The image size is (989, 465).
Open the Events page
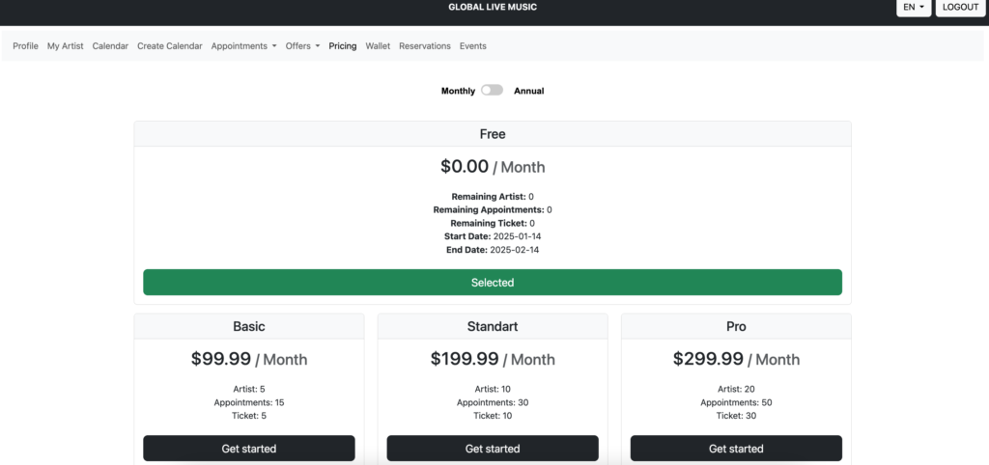pos(473,46)
